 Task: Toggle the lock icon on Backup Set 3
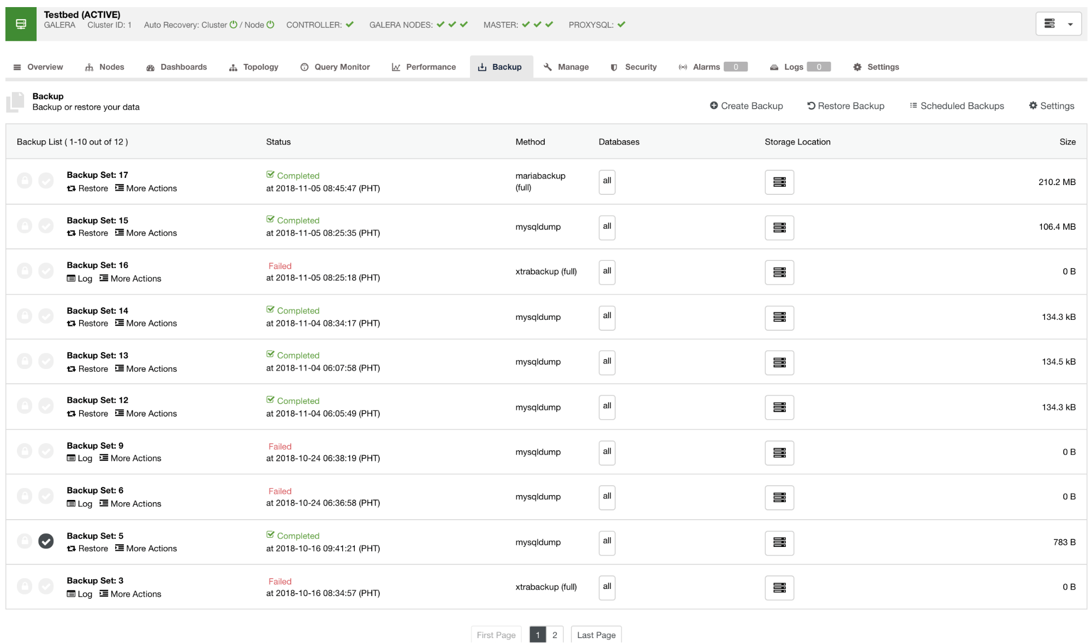click(x=25, y=586)
